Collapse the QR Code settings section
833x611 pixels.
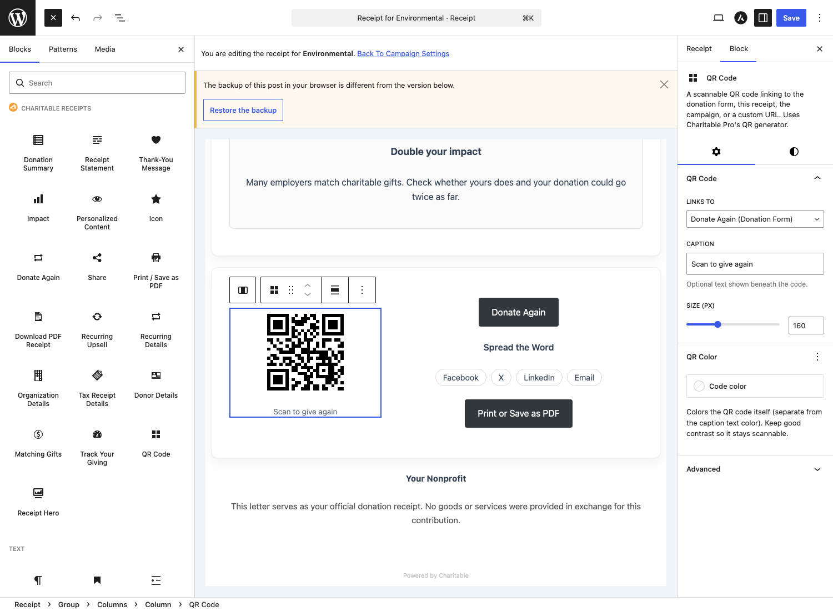(755, 178)
